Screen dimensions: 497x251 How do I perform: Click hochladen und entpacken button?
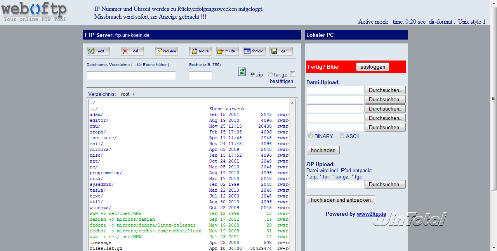[341, 200]
